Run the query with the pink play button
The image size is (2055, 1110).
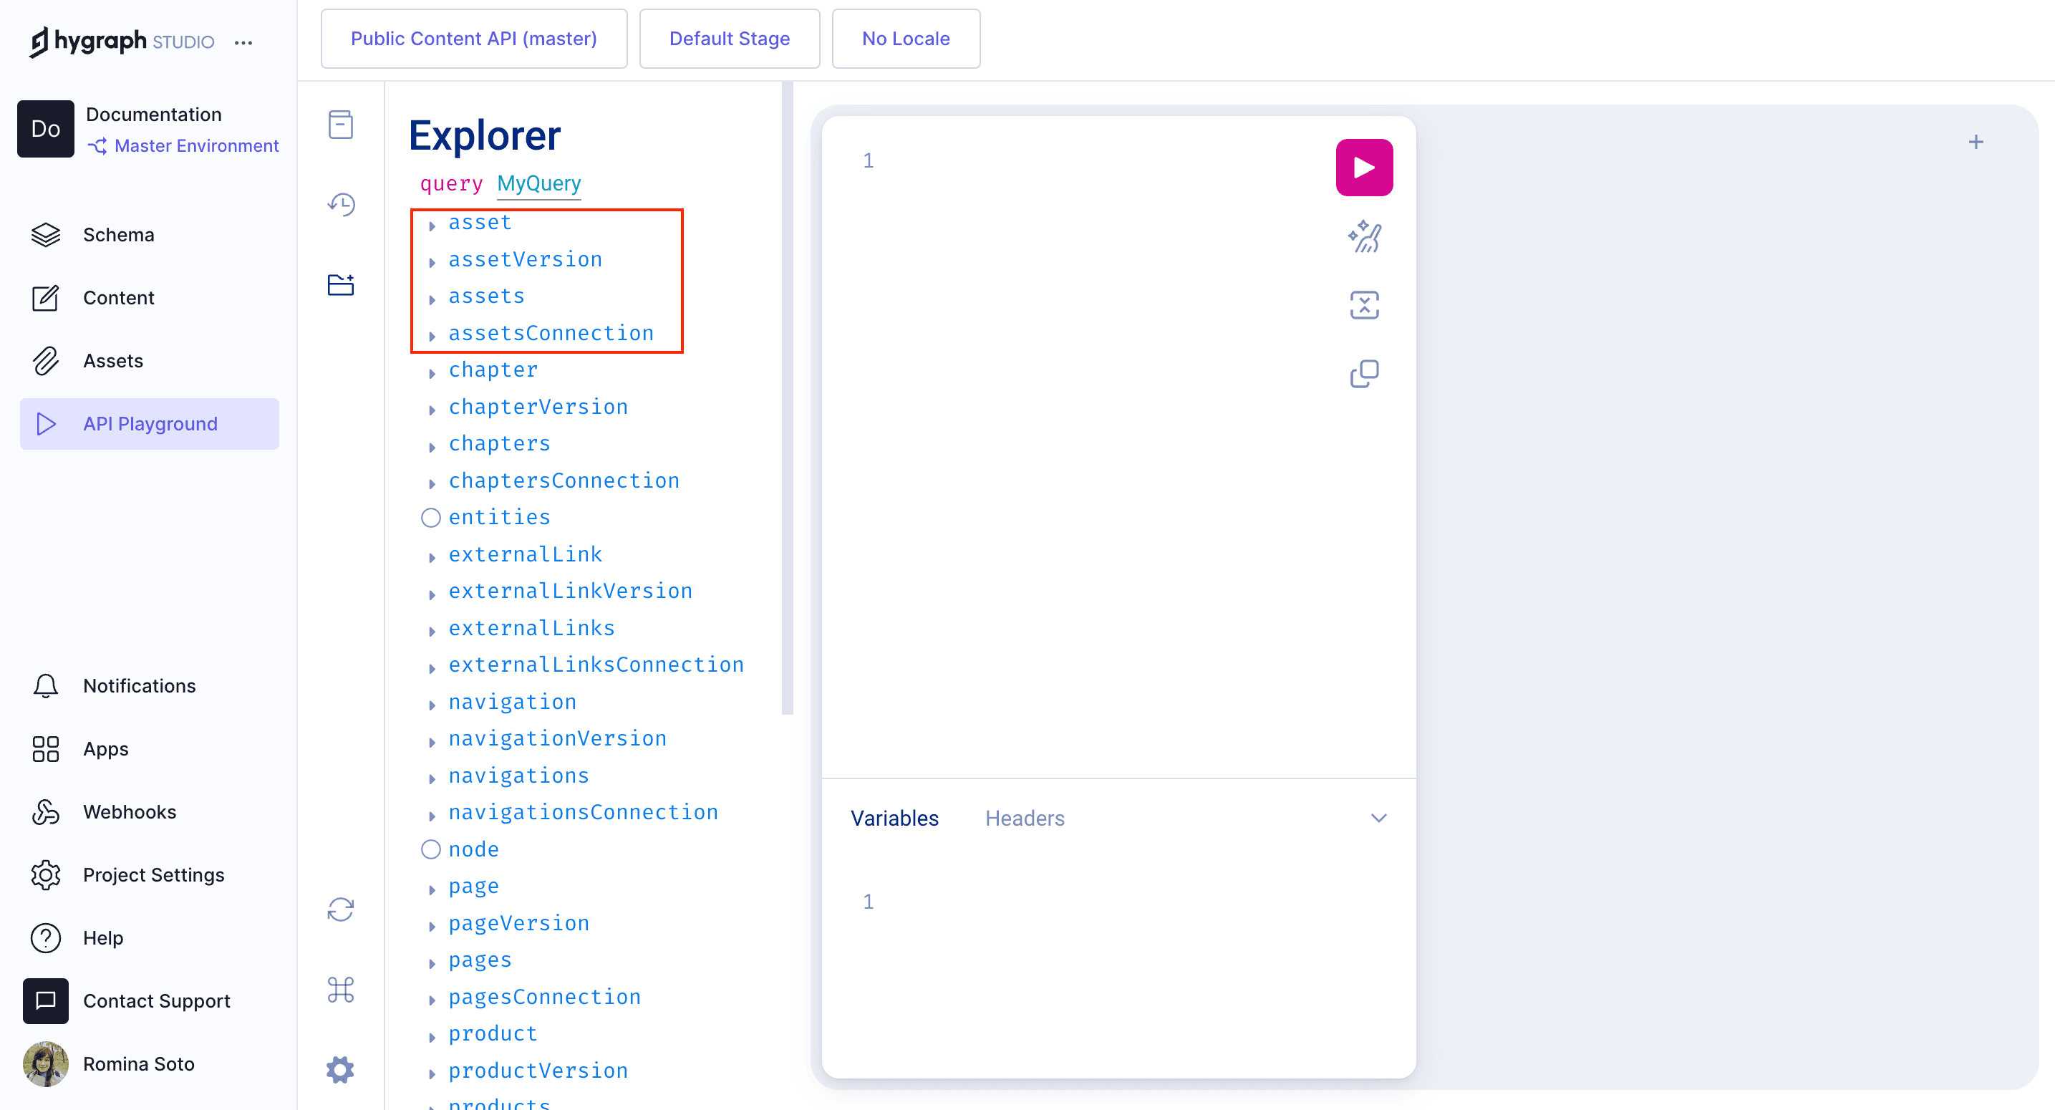coord(1363,168)
